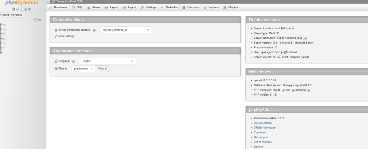Open the Export tab
The width and height of the screenshot is (368, 149).
tap(111, 7)
